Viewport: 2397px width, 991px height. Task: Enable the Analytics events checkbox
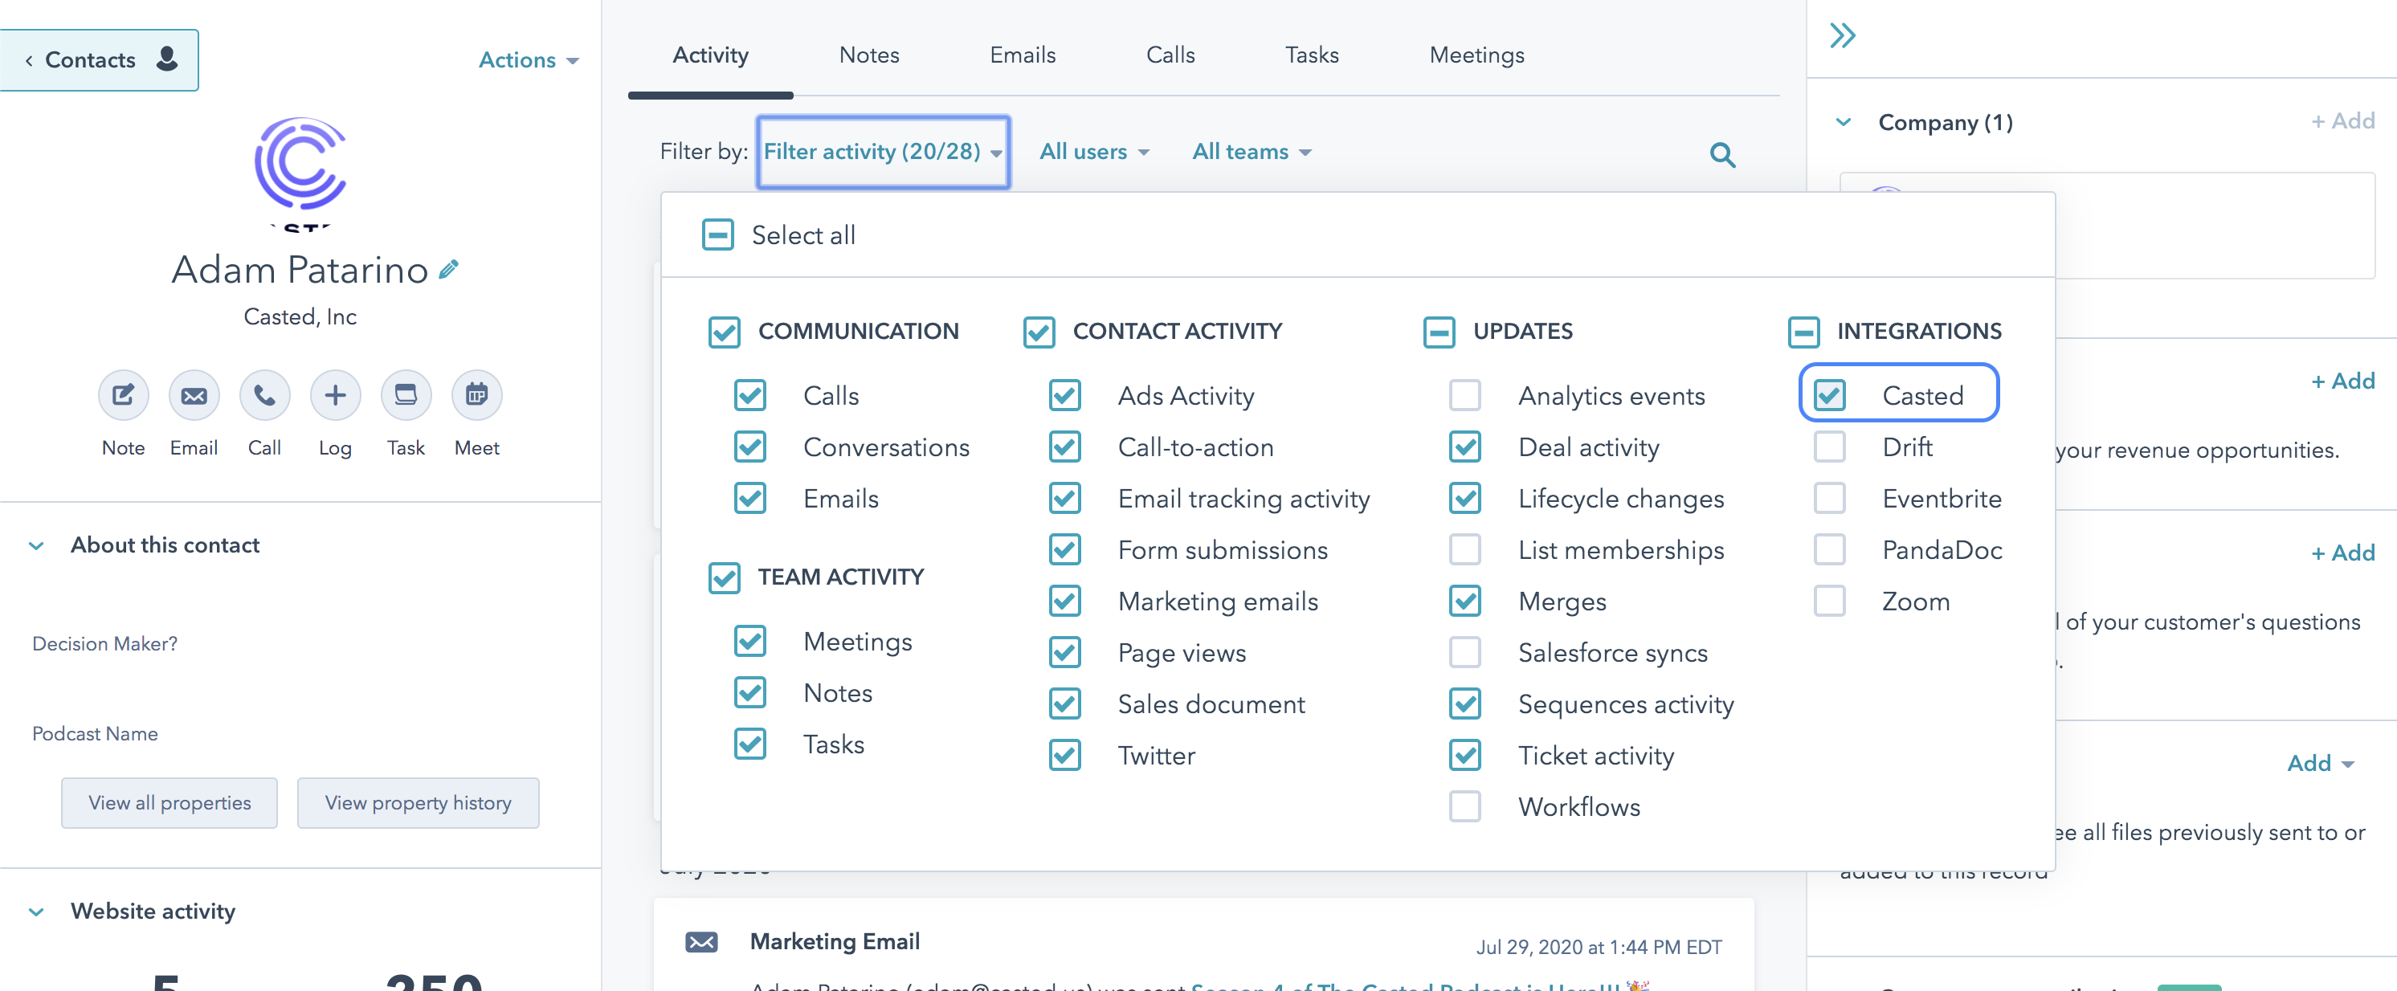click(x=1464, y=394)
